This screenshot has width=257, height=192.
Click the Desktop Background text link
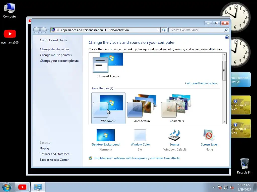[106, 144]
